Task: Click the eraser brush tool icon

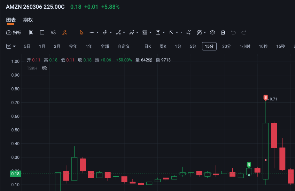Action: point(188,32)
